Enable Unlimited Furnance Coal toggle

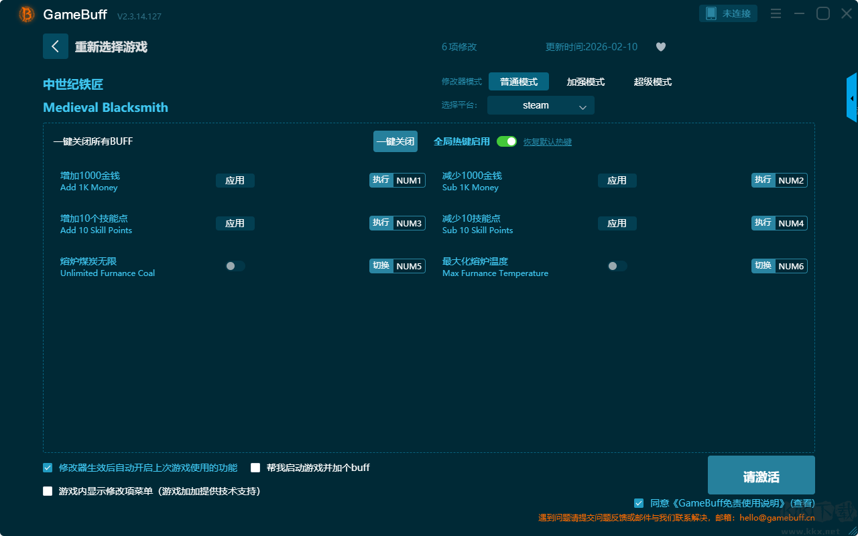(235, 266)
